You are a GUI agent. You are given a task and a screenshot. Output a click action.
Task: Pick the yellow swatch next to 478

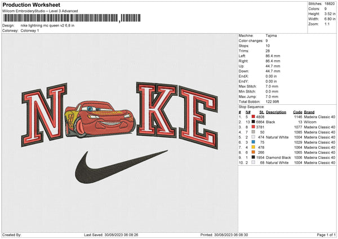[253, 147]
